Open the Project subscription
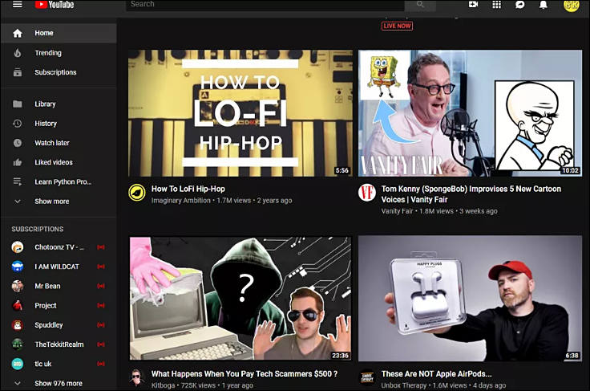The height and width of the screenshot is (391, 590). (59, 305)
